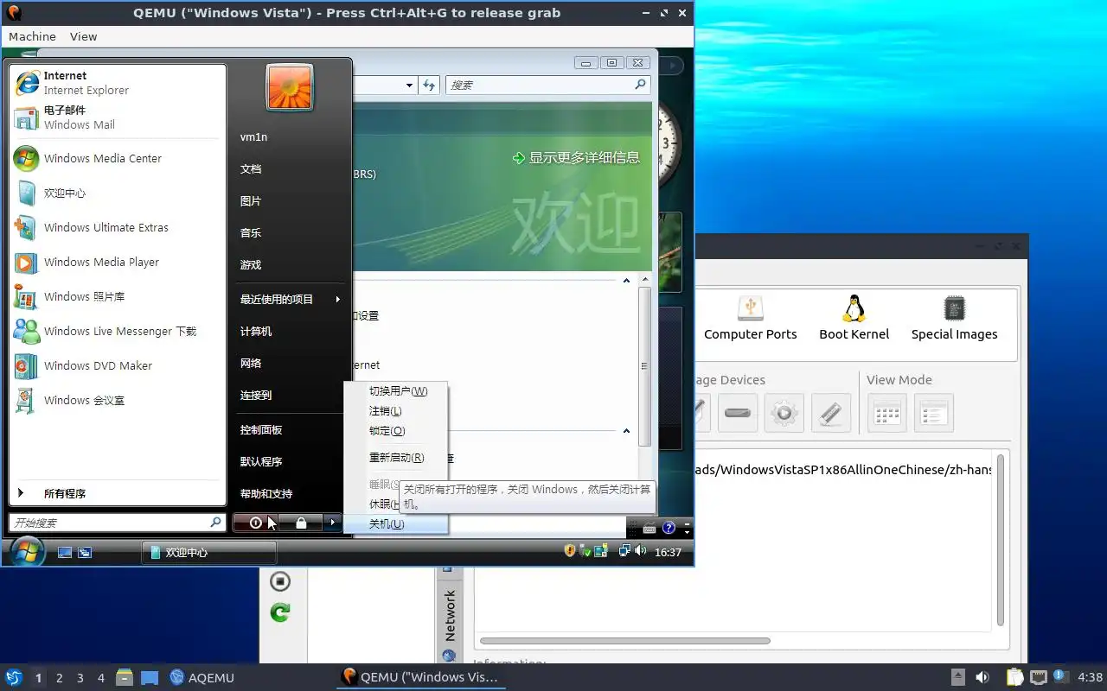Open 游戏 in the Start menu
The image size is (1107, 691).
point(291,265)
